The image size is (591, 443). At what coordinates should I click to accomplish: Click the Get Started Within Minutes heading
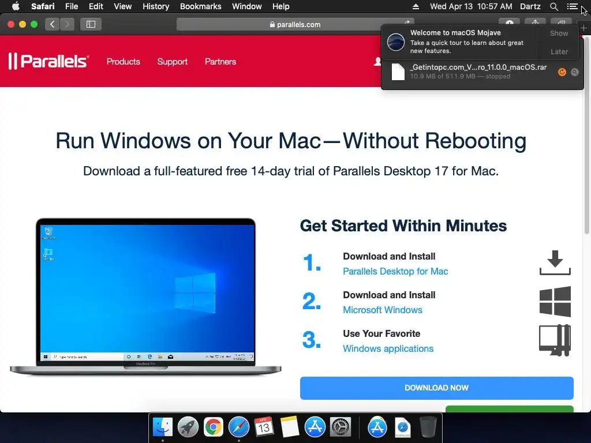(x=403, y=226)
